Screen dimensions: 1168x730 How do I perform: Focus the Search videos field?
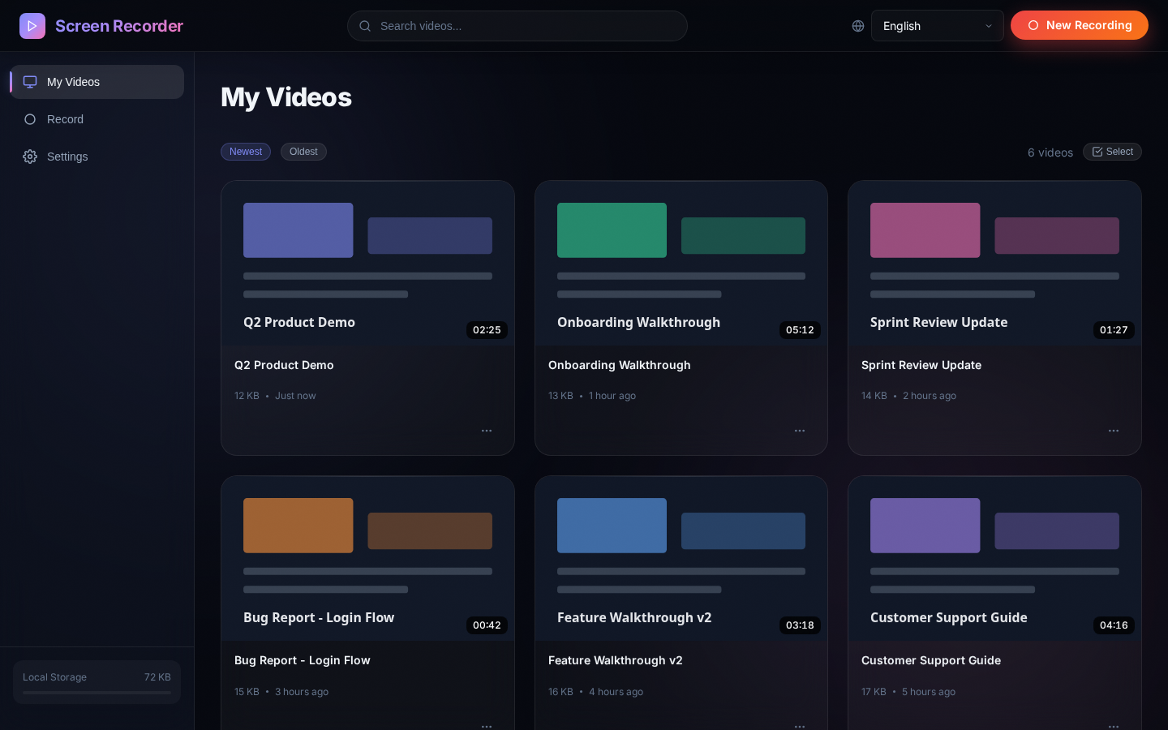[x=517, y=26]
